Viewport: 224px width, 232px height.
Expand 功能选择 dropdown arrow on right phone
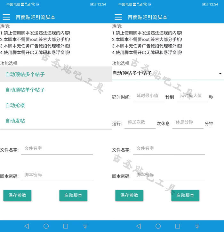[x=220, y=73]
